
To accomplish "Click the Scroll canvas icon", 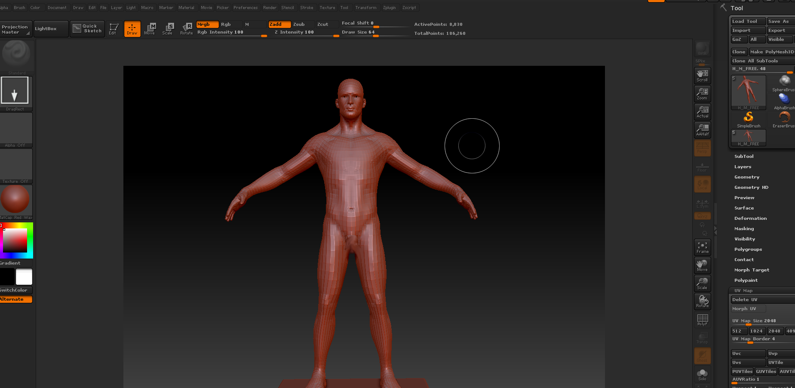I will (702, 75).
